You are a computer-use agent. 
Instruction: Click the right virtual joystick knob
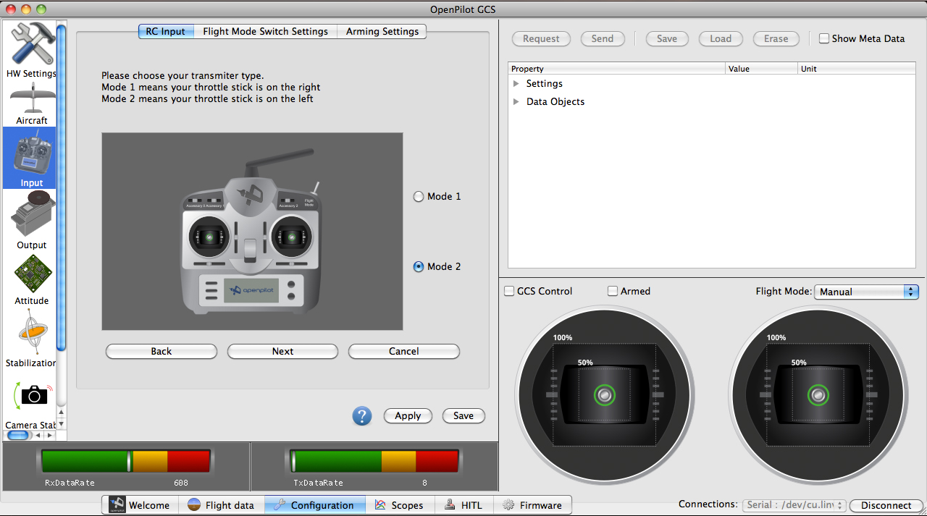[x=818, y=395]
